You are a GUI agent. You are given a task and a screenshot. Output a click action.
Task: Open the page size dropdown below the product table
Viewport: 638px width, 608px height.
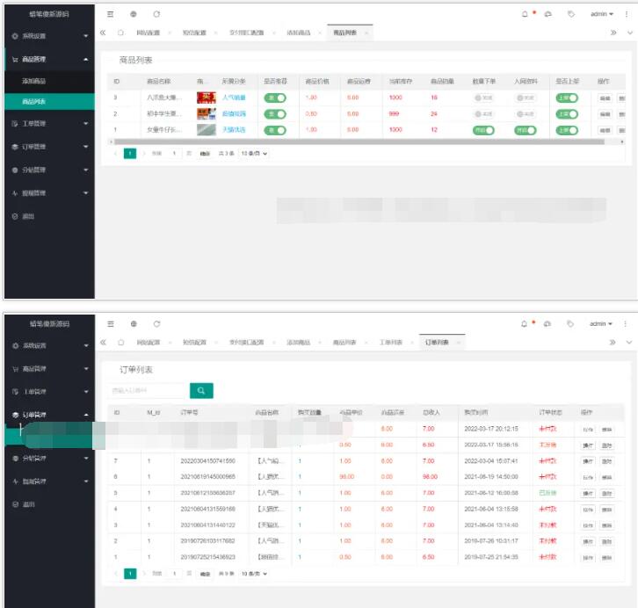[x=254, y=153]
